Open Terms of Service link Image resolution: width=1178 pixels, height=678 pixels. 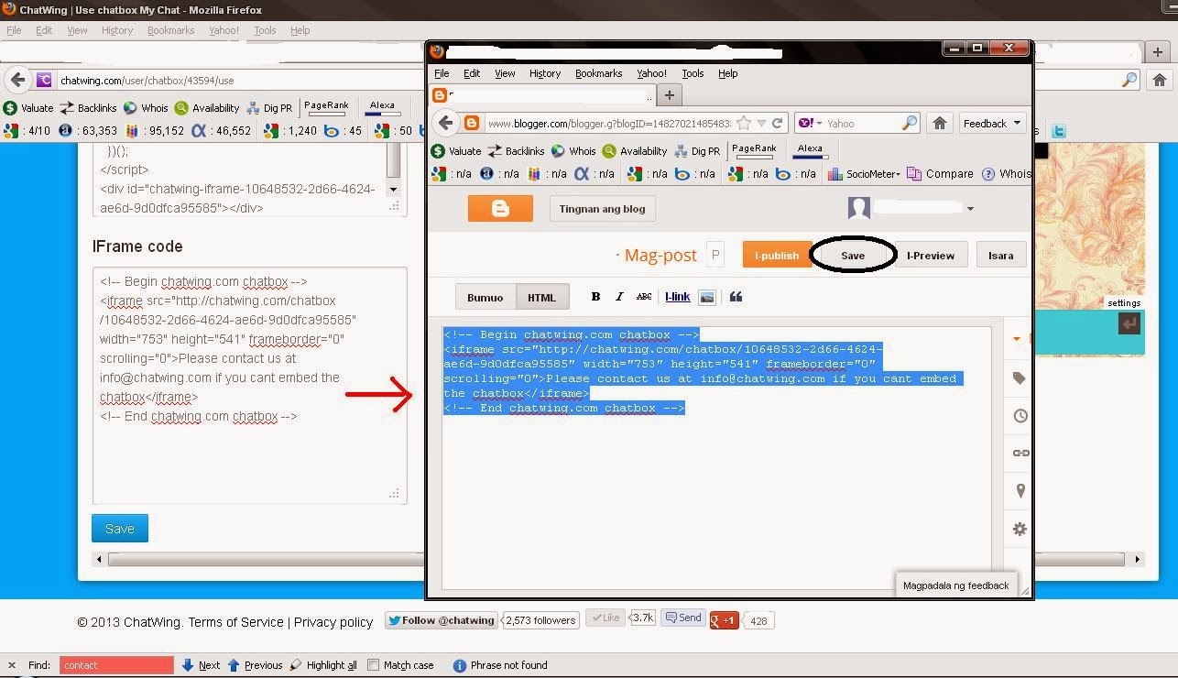tap(235, 622)
